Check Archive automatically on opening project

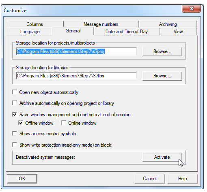click(15, 103)
